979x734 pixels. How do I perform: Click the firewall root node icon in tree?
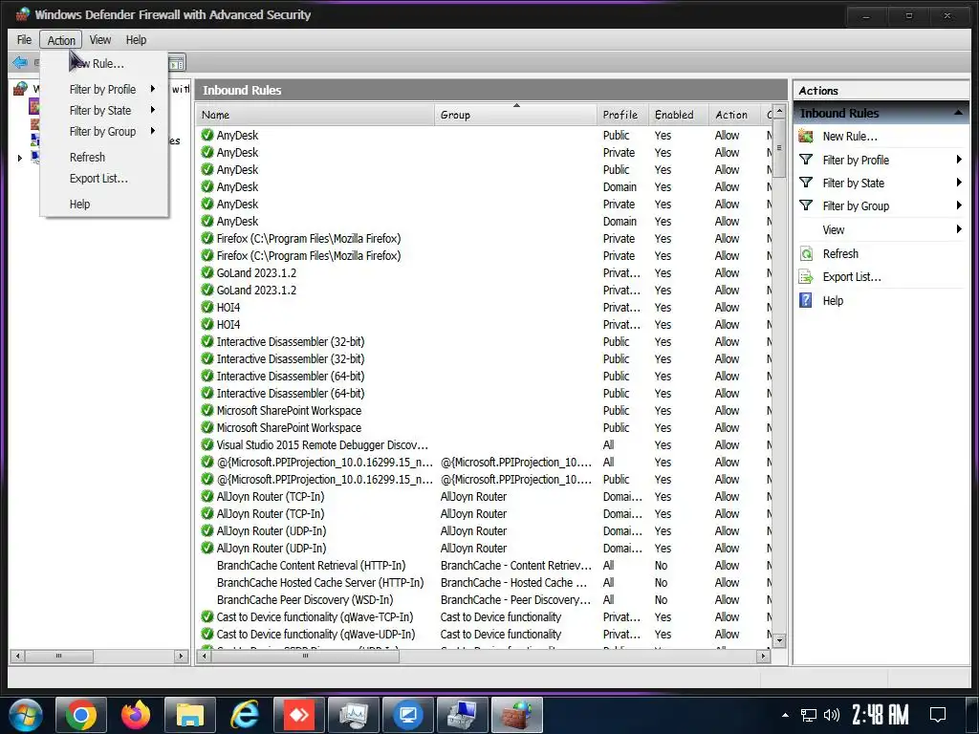click(x=21, y=89)
